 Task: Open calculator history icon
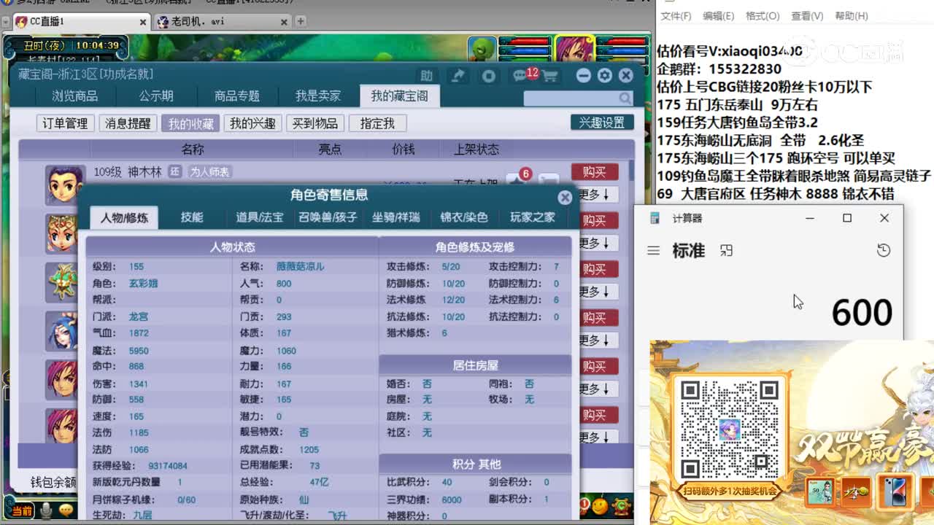click(x=883, y=250)
